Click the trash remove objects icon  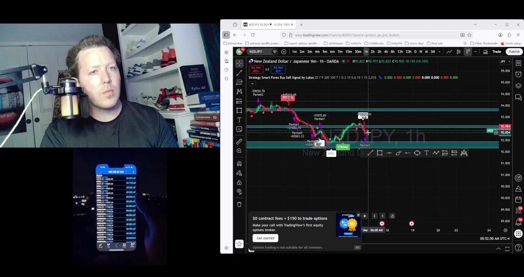(x=239, y=204)
